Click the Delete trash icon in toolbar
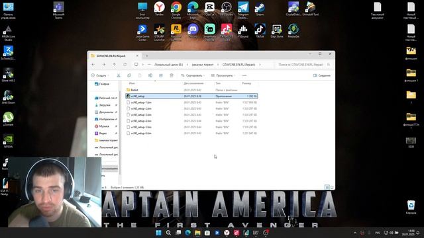Viewport: 424px width, 238px height. (x=172, y=75)
